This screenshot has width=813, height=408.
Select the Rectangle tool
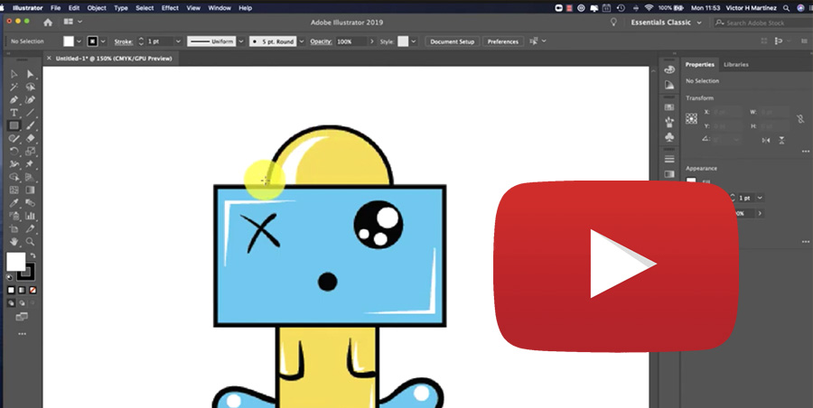[14, 125]
